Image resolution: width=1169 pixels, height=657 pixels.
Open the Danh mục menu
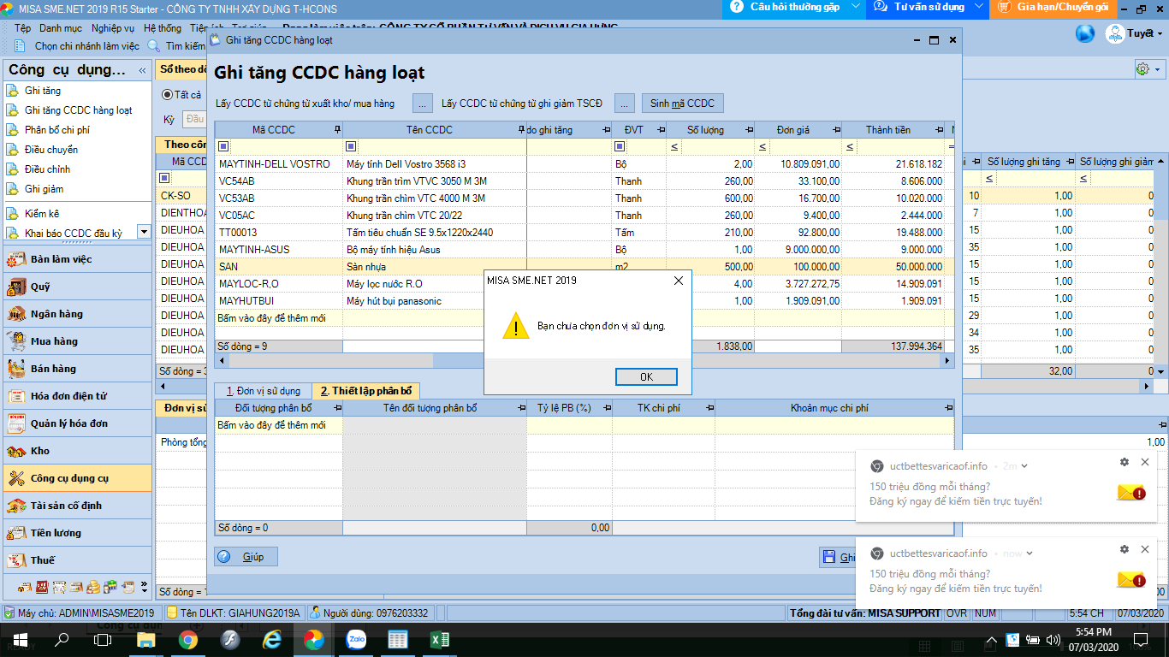[61, 28]
